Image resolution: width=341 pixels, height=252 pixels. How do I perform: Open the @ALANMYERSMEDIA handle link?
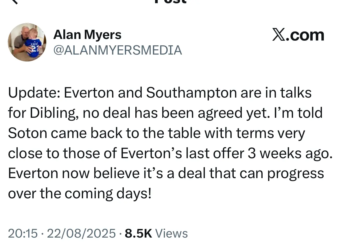point(118,50)
